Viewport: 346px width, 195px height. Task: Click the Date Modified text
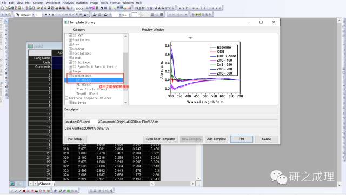87,129
